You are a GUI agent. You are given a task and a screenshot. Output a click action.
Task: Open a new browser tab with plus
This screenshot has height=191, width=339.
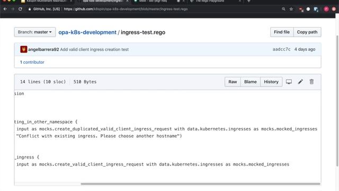point(248,1)
